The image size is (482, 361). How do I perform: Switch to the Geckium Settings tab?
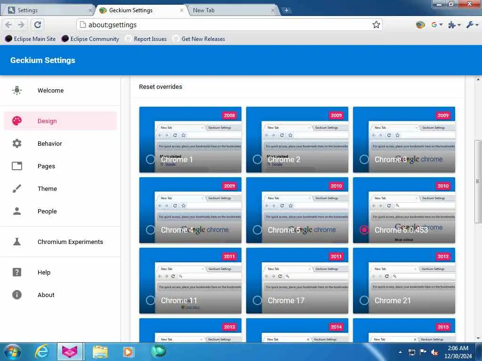click(x=141, y=10)
